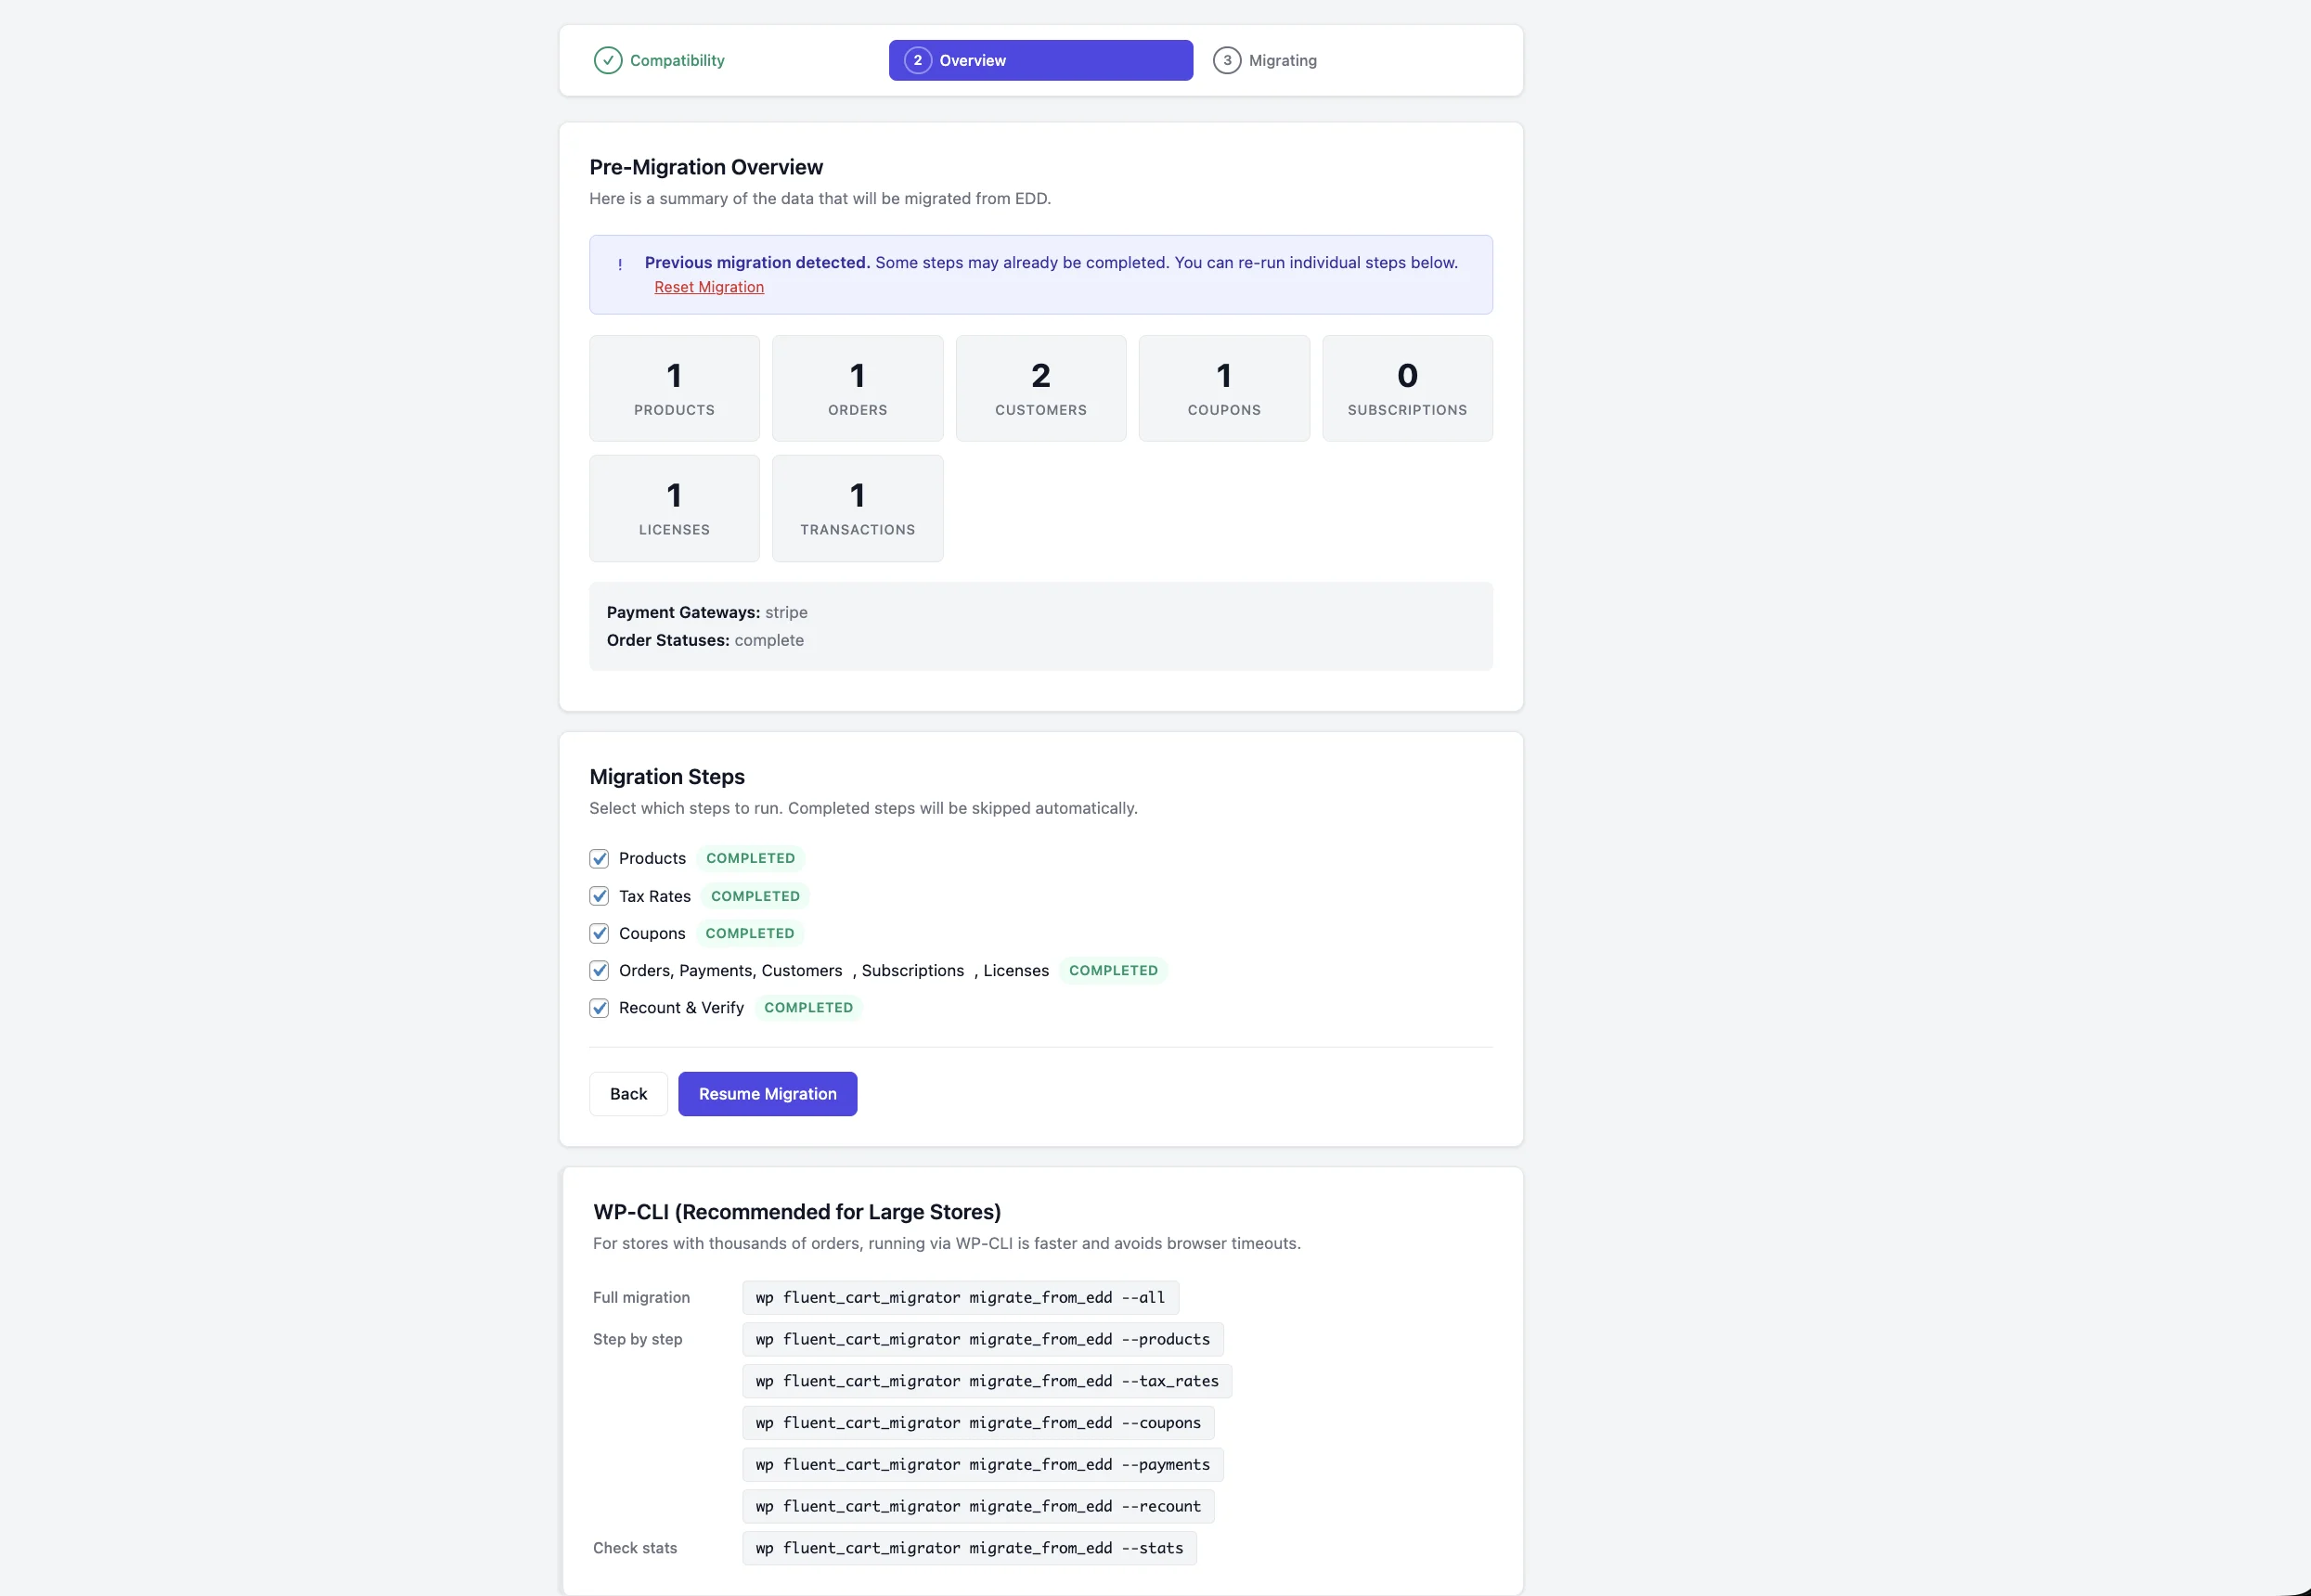The height and width of the screenshot is (1596, 2311).
Task: Select the step 2 Overview circle badge
Action: 917,60
